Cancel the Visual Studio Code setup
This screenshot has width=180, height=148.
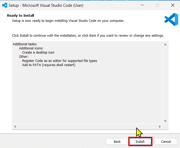tap(166, 141)
